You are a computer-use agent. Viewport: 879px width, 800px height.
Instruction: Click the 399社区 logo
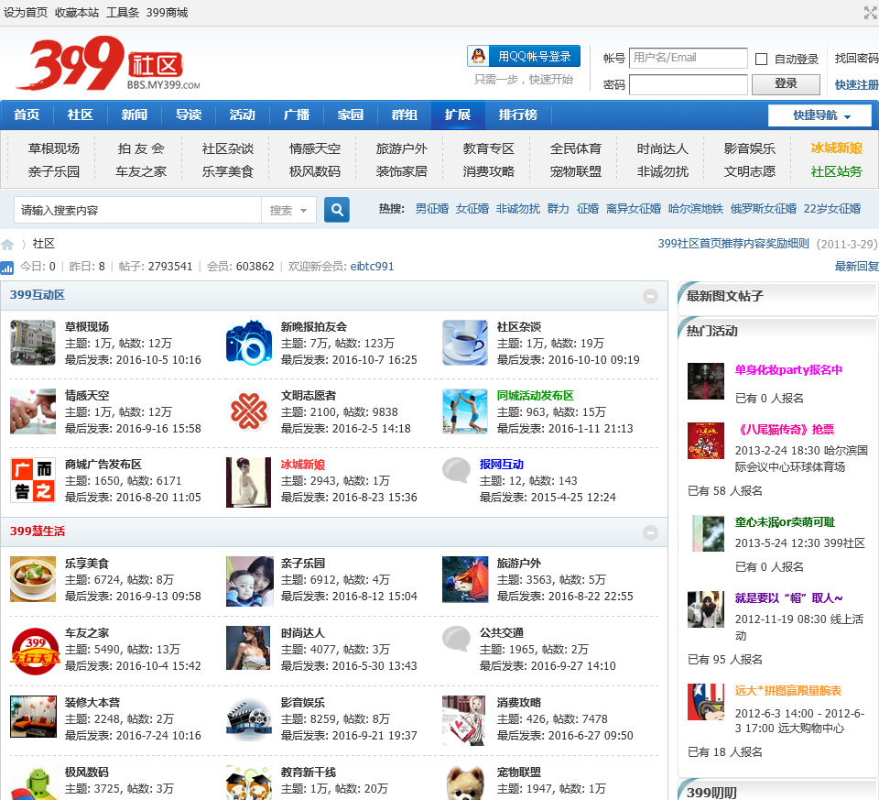click(108, 63)
